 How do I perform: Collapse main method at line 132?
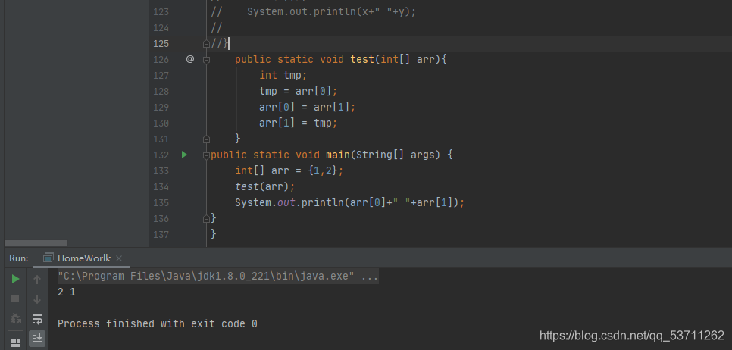point(206,155)
